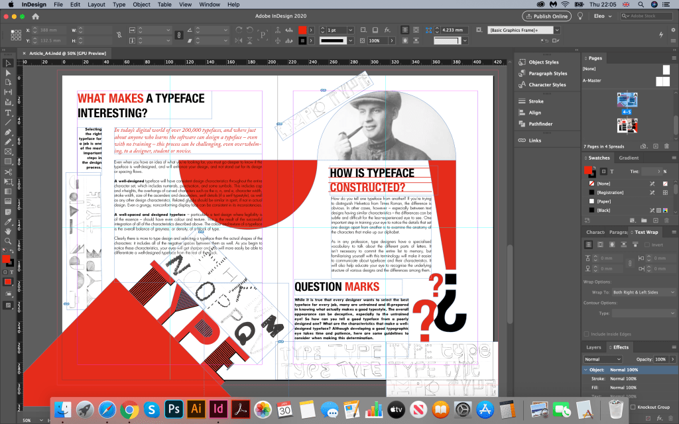The width and height of the screenshot is (679, 424).
Task: Select the Line tool
Action: (9, 122)
